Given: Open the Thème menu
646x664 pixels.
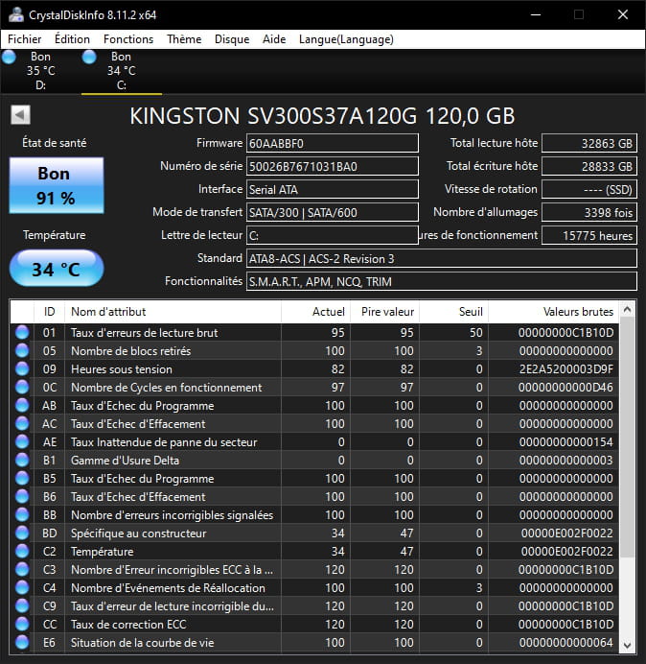Looking at the screenshot, I should tap(184, 39).
